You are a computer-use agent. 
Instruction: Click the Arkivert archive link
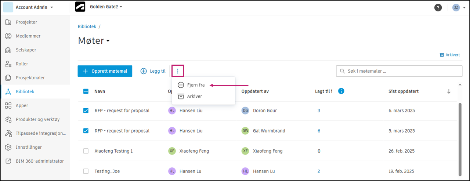tap(450, 55)
